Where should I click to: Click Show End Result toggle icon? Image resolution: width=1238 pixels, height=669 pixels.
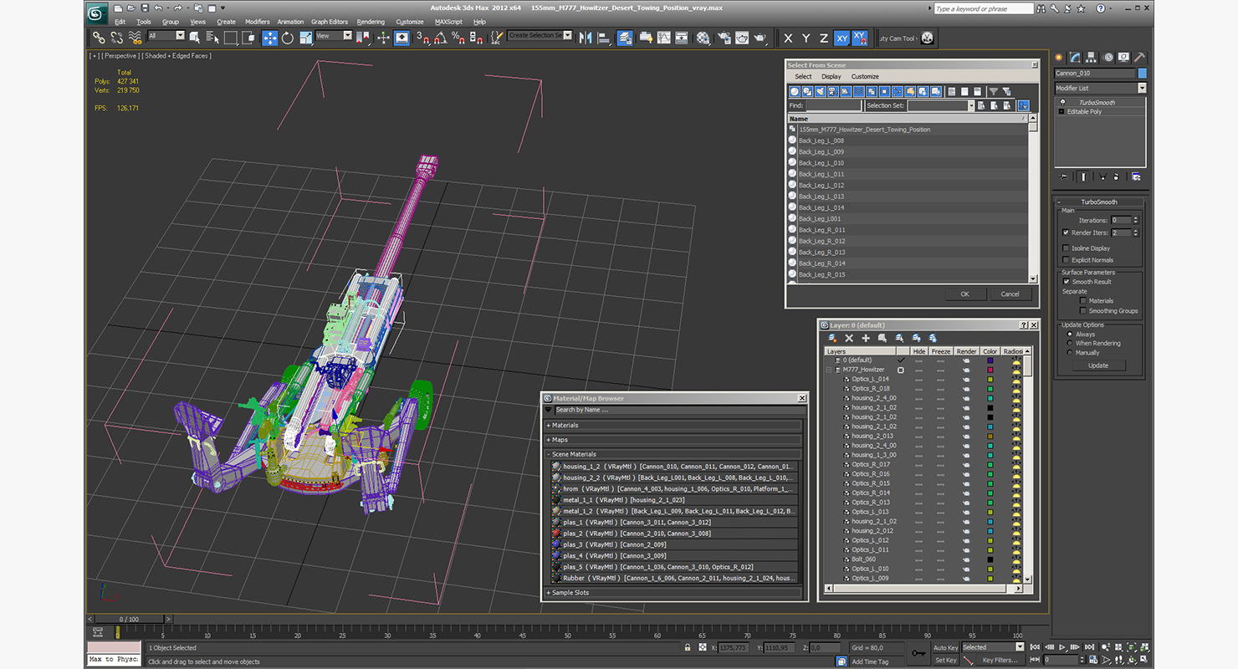pos(1083,176)
